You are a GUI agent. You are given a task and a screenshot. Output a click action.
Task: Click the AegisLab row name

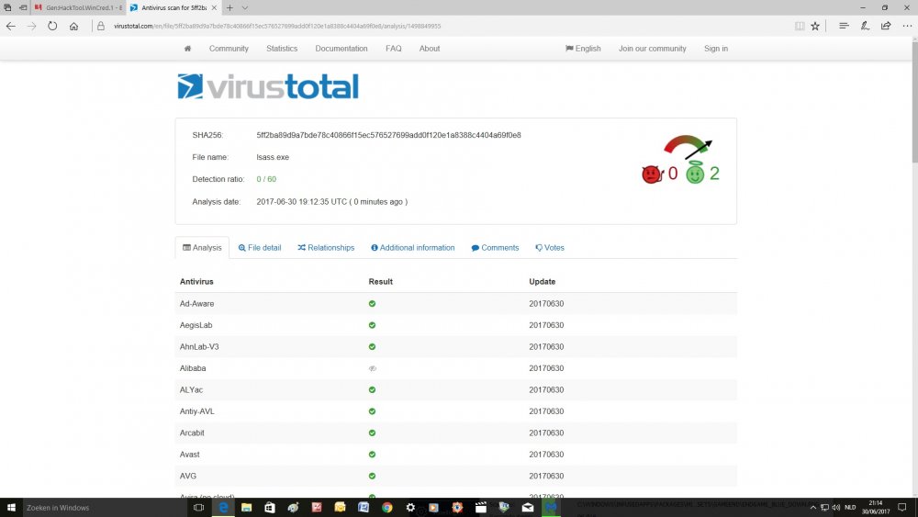coord(196,325)
